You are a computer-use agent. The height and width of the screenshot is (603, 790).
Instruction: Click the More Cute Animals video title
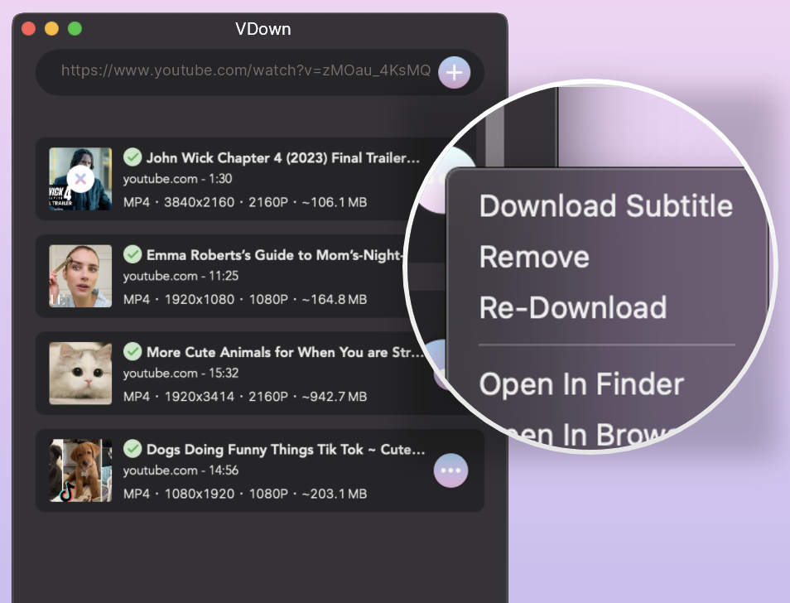(285, 352)
